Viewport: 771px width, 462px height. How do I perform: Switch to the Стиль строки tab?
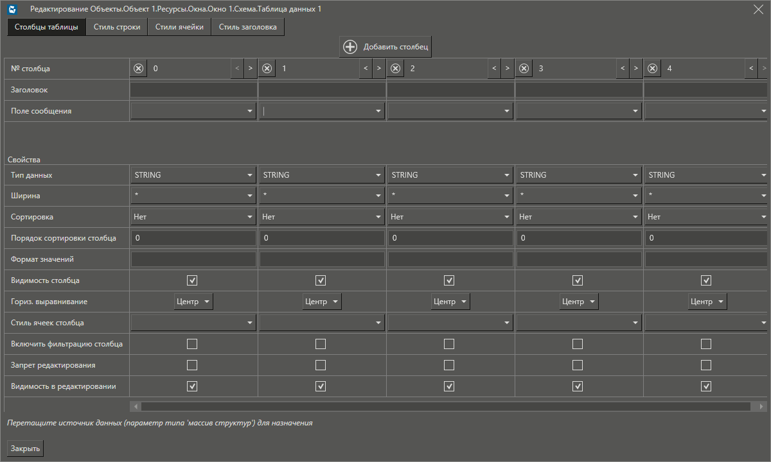[x=117, y=27]
